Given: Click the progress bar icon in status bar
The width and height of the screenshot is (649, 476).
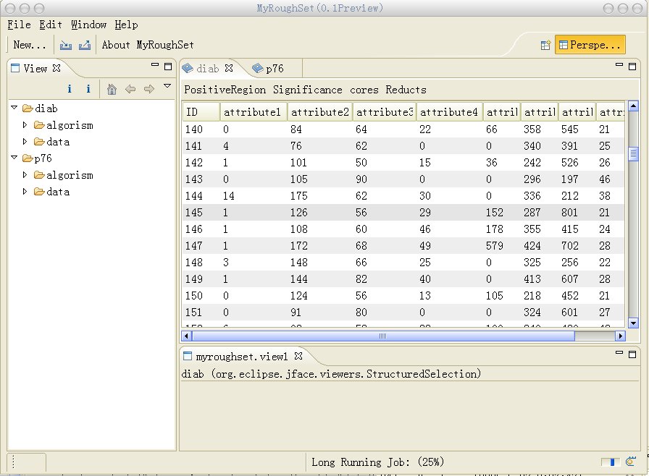Looking at the screenshot, I should [610, 462].
